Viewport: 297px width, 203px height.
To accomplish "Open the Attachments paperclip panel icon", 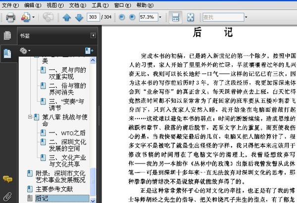I will click(x=7, y=197).
